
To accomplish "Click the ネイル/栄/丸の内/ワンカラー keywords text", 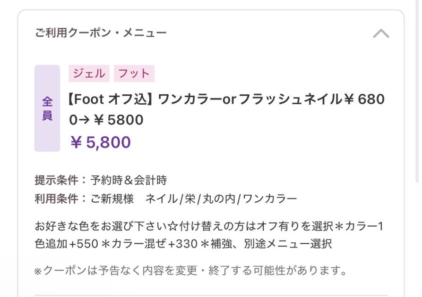I will pyautogui.click(x=221, y=198).
